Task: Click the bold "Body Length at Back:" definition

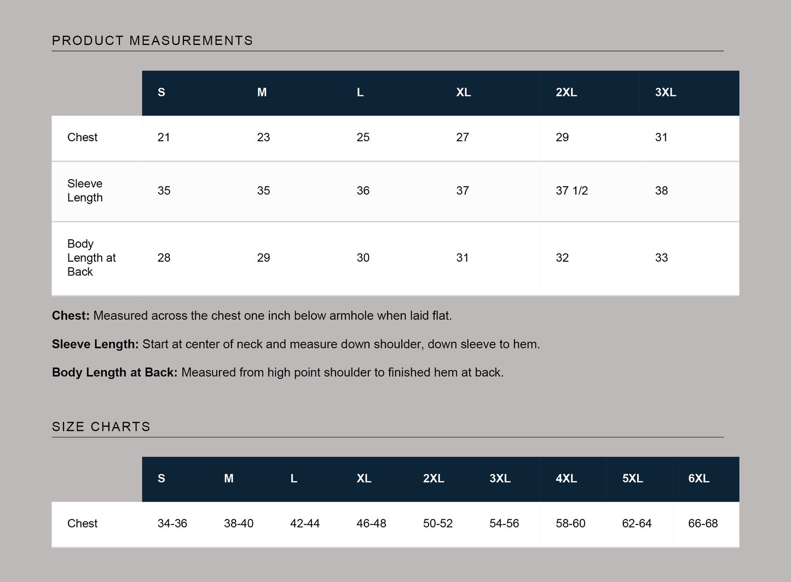Action: [x=114, y=373]
